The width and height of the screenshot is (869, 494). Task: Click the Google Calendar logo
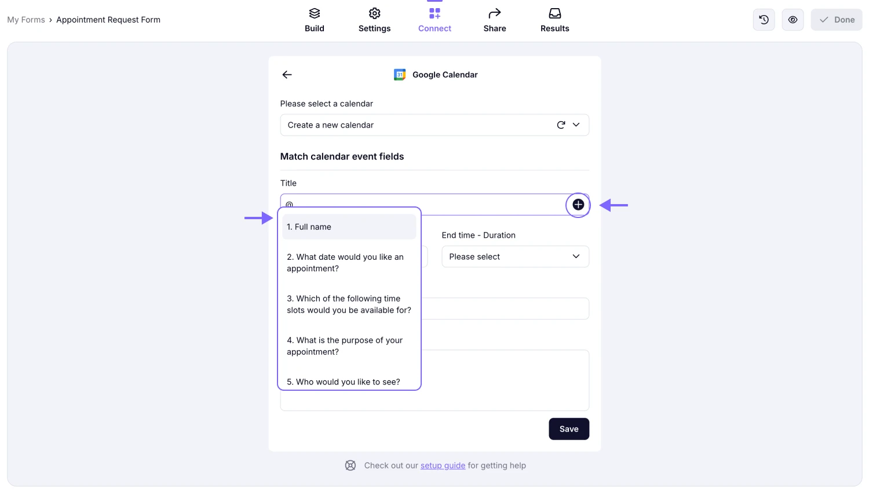pos(400,74)
